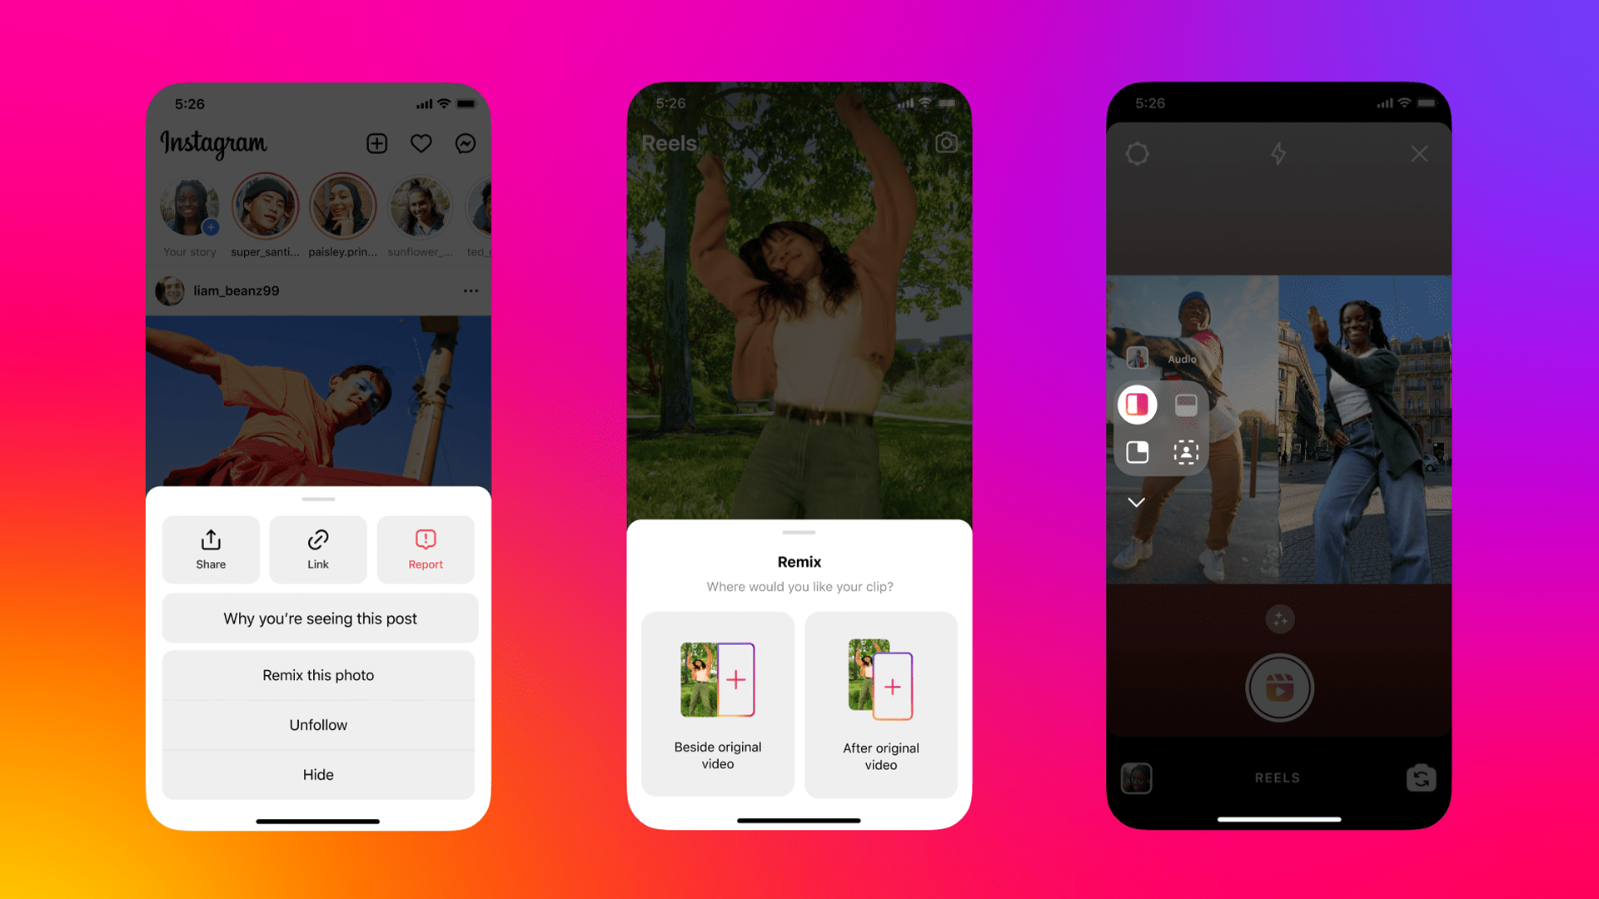Click Why you're seeing this post option

coord(318,618)
